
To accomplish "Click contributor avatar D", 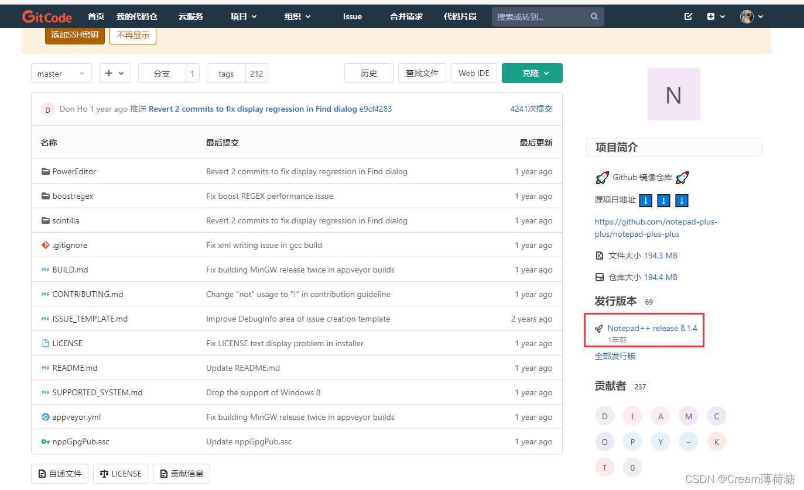I will pyautogui.click(x=605, y=416).
